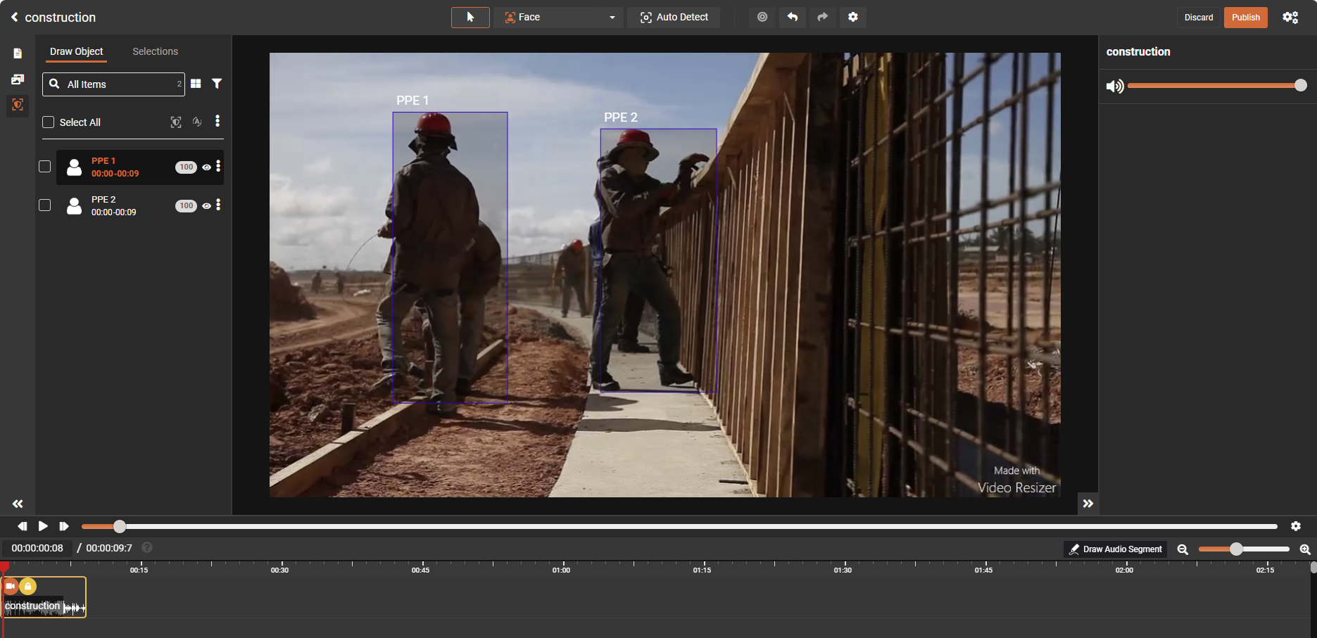This screenshot has width=1317, height=638.
Task: Open the toolbar settings gear
Action: (x=852, y=17)
